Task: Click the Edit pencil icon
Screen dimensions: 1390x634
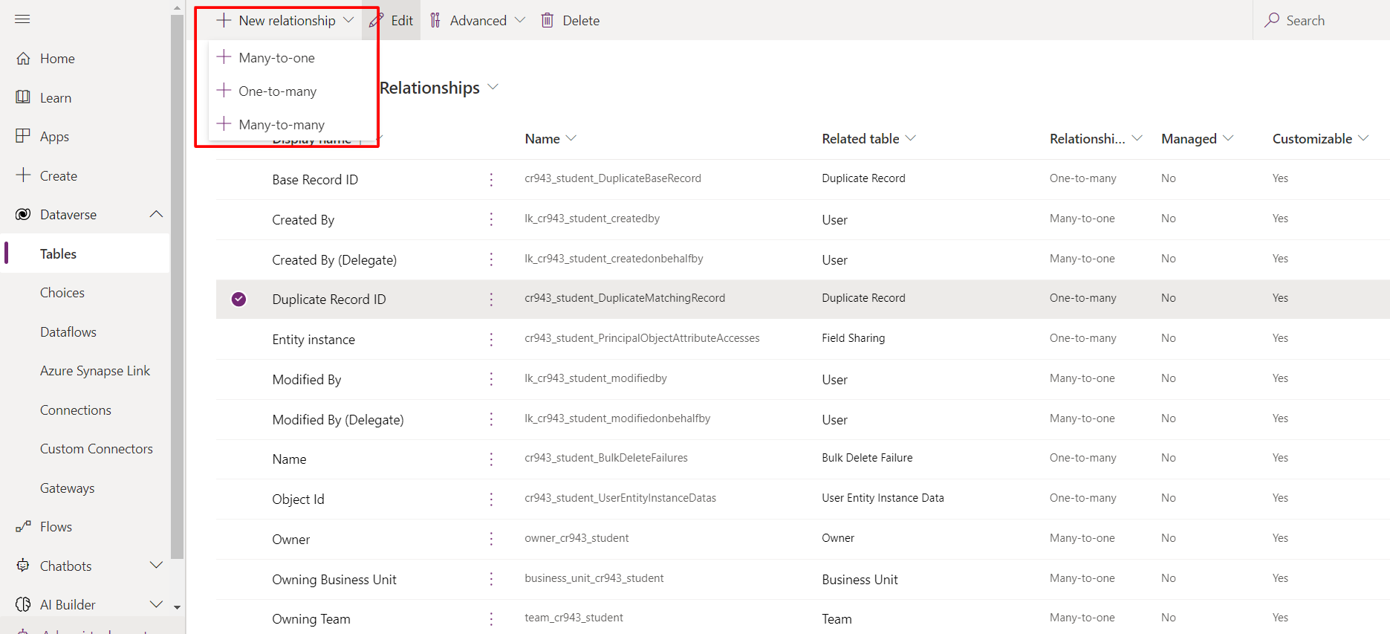Action: [377, 21]
